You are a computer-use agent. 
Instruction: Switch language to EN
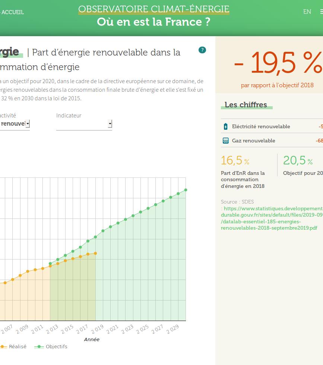(307, 12)
